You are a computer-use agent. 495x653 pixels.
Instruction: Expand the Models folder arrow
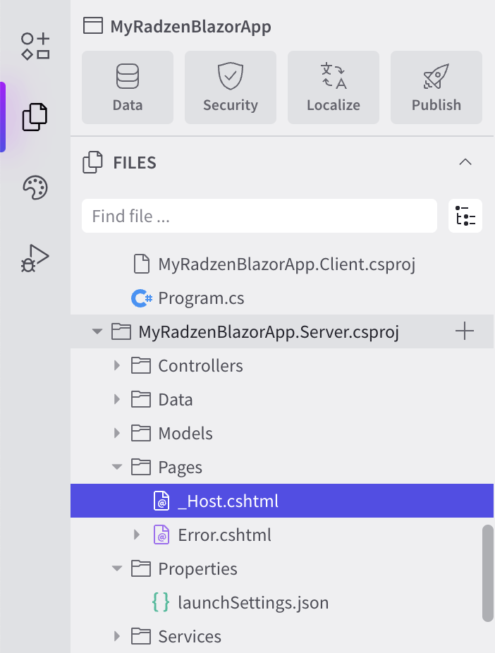[x=117, y=433]
